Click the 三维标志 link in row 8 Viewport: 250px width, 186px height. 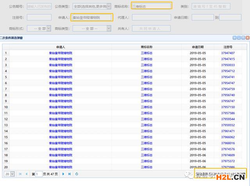coord(146,95)
